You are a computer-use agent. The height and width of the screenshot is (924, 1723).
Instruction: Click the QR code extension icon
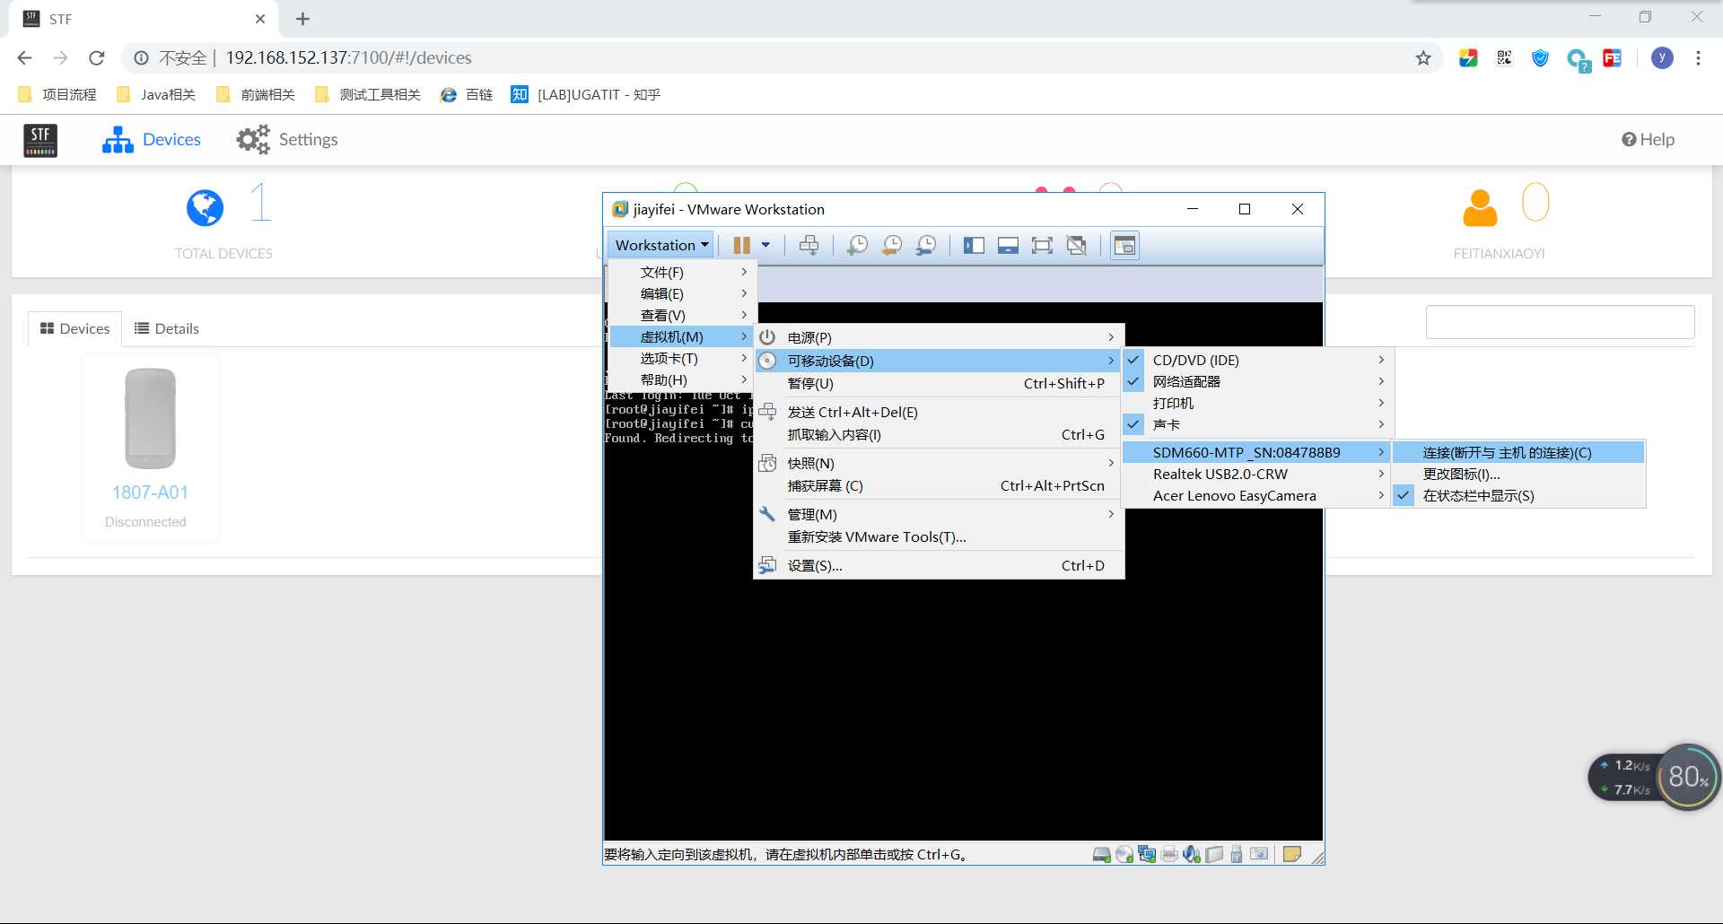[x=1504, y=58]
